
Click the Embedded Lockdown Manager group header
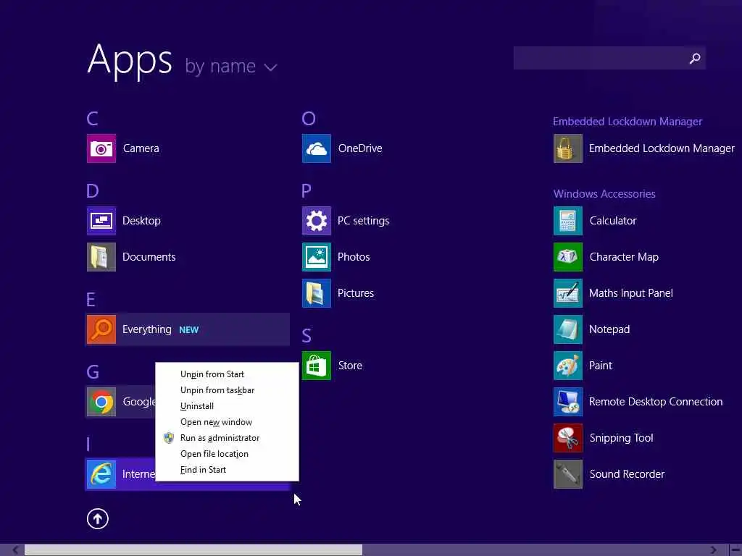[x=628, y=122]
